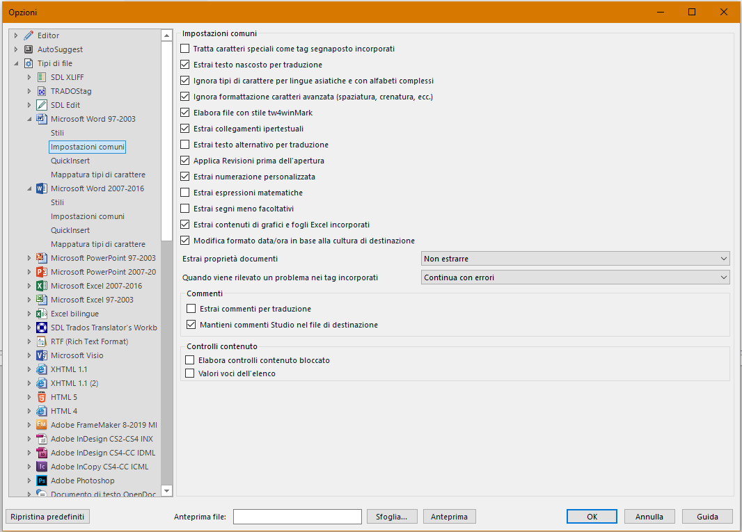Click the SDL Edit icon
742x532 pixels.
tap(42, 105)
